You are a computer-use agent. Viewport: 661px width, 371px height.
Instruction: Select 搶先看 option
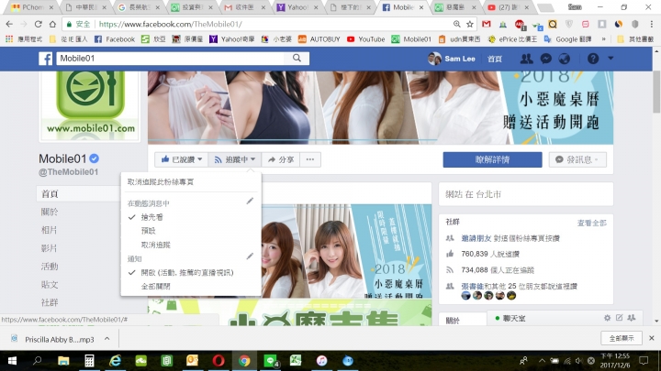(x=151, y=217)
